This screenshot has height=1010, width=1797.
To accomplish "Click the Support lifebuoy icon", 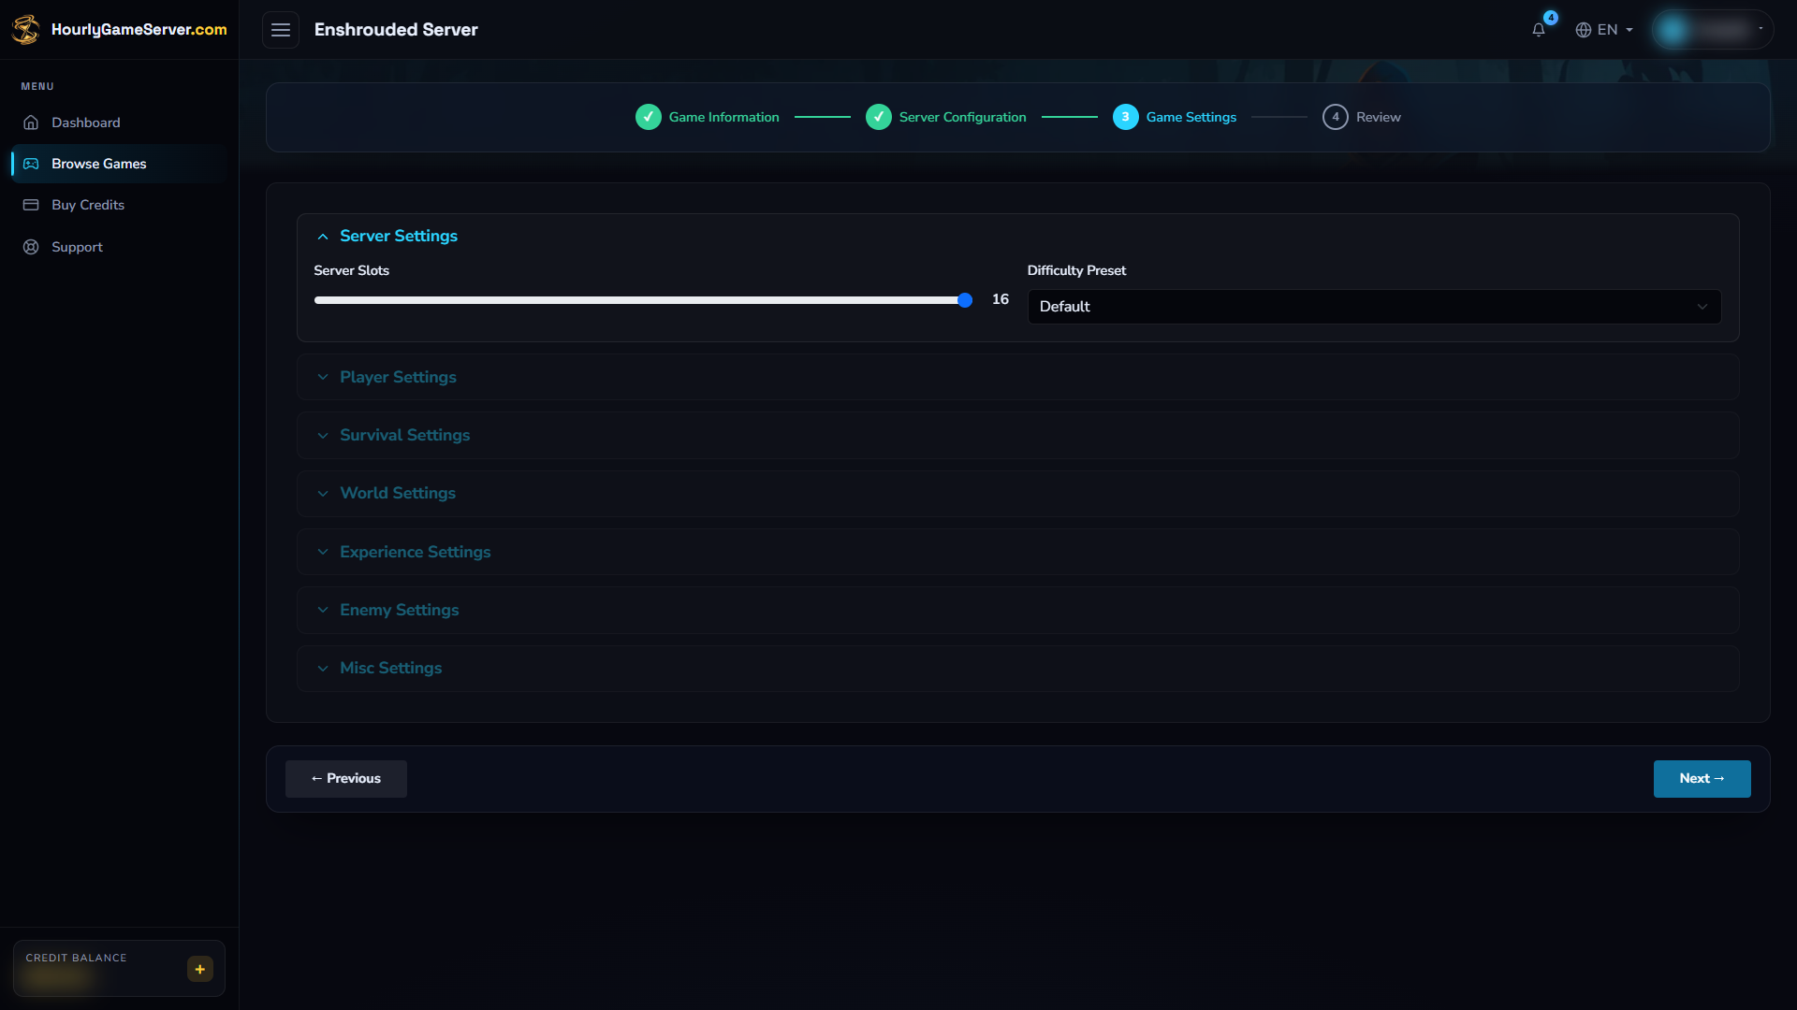I will 31,247.
